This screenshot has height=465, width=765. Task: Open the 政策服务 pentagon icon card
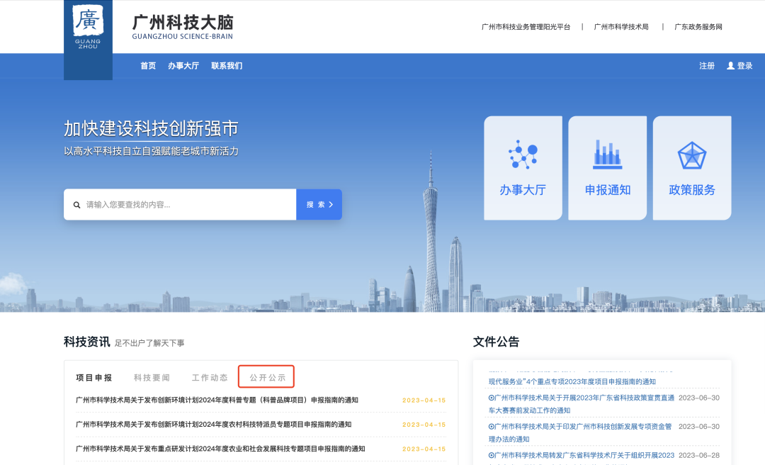[x=692, y=168]
